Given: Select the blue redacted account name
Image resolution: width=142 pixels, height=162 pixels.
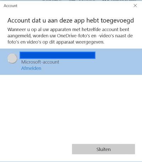Looking at the screenshot, I should pos(58,55).
